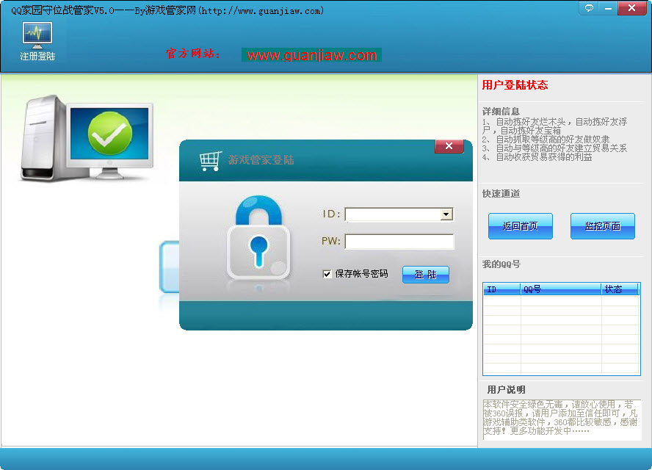The image size is (652, 470).
Task: Select the QQ号 column header
Action: pyautogui.click(x=560, y=289)
